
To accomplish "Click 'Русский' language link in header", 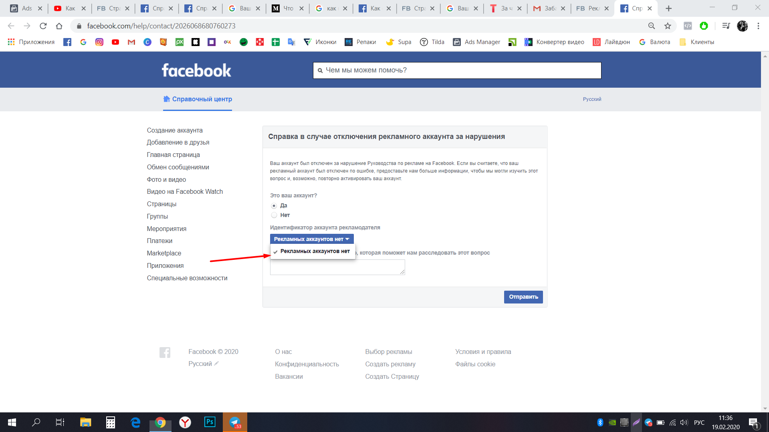I will (x=592, y=99).
